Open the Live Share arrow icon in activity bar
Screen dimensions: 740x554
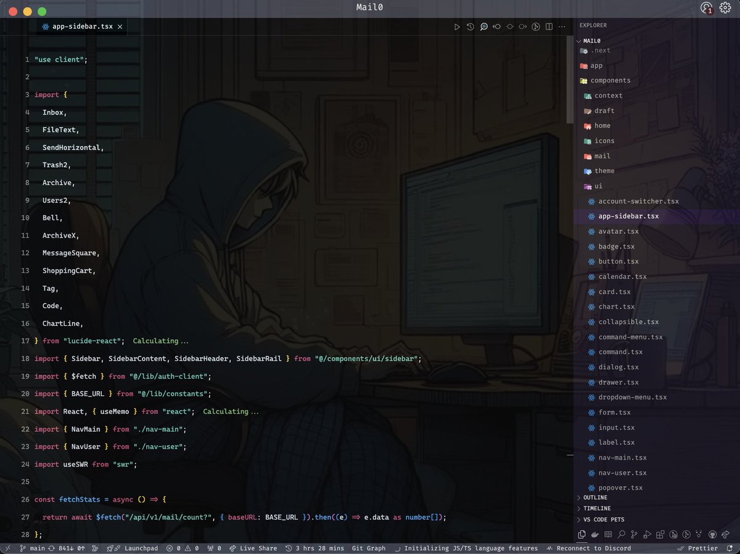725,534
